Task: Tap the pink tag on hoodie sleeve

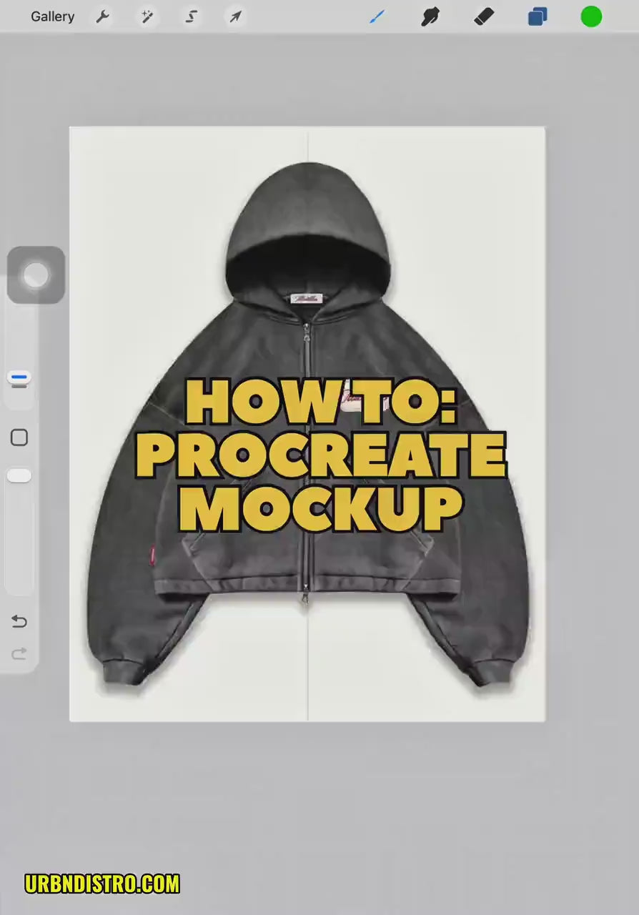Action: coord(153,555)
